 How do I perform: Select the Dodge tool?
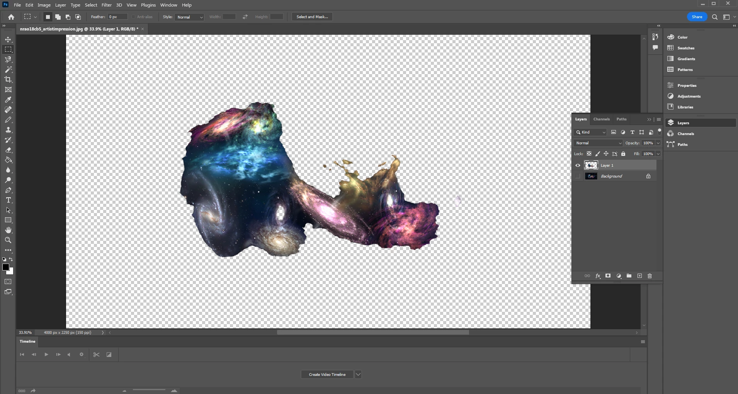pos(8,180)
